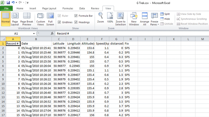Viewport: 209px width, 117px height.
Task: Select Page Break Preview view
Action: point(27,19)
